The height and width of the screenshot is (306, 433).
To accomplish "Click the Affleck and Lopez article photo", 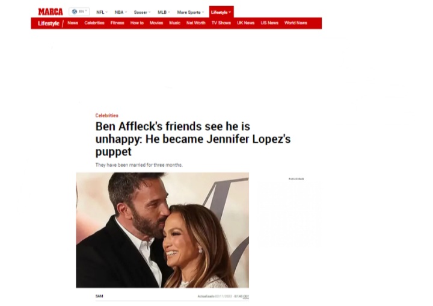I will [162, 230].
